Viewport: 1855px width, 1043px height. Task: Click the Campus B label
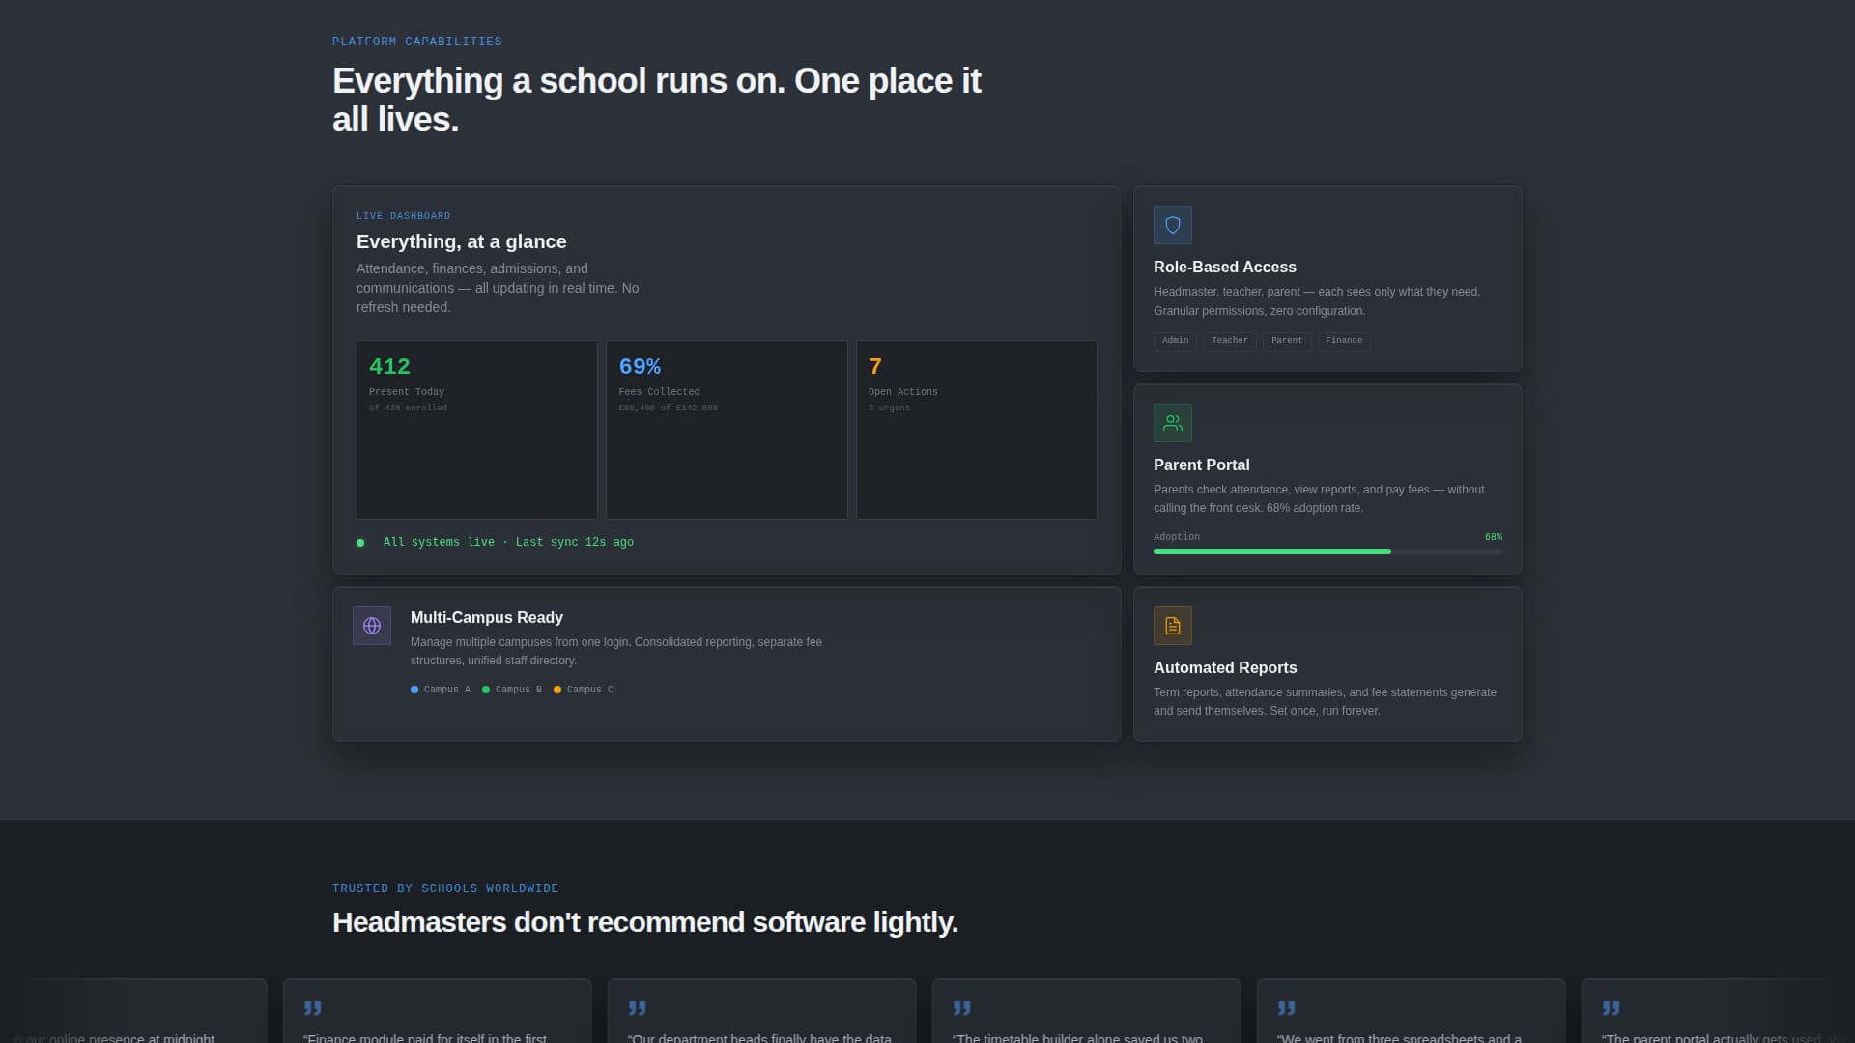pyautogui.click(x=519, y=690)
